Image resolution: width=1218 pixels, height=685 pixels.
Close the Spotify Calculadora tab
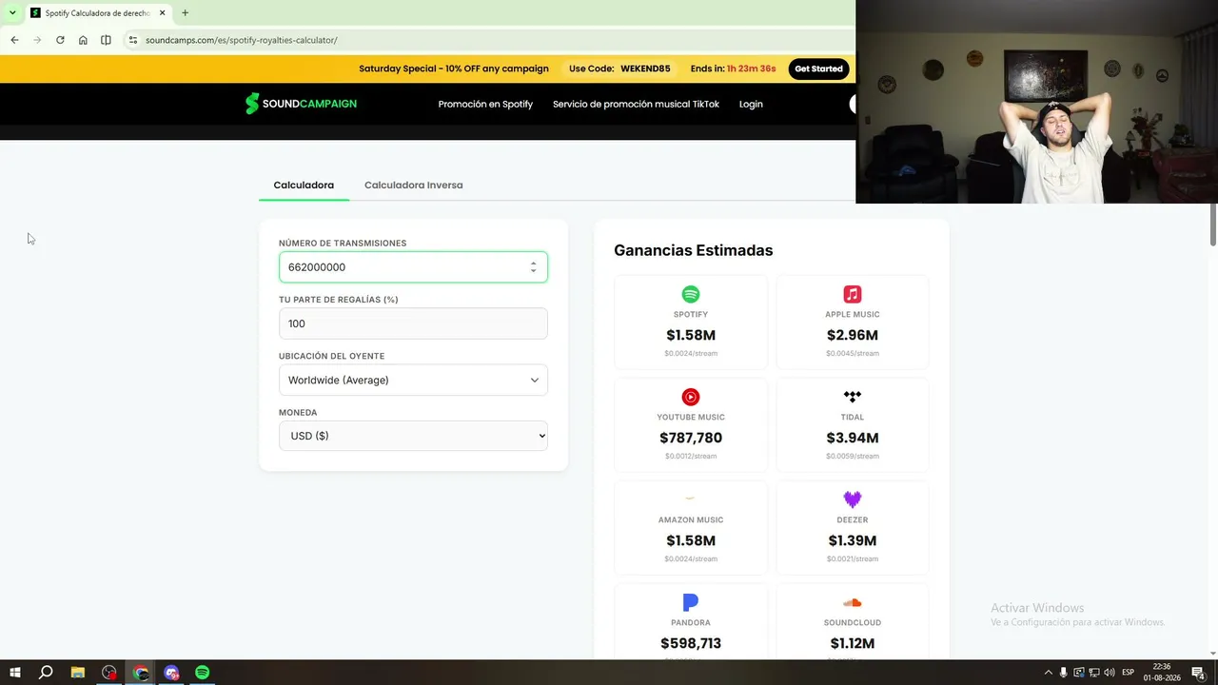click(x=163, y=13)
